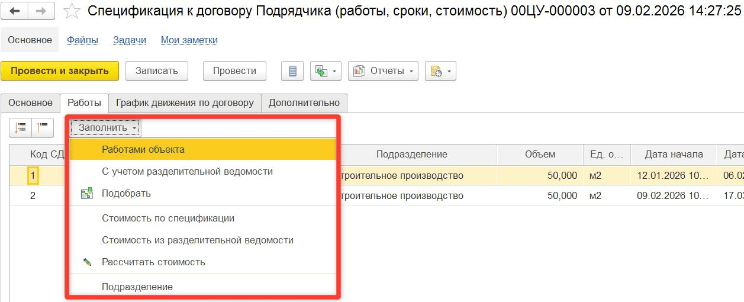This screenshot has height=302, width=744.
Task: Click the back navigation arrow
Action: (x=15, y=11)
